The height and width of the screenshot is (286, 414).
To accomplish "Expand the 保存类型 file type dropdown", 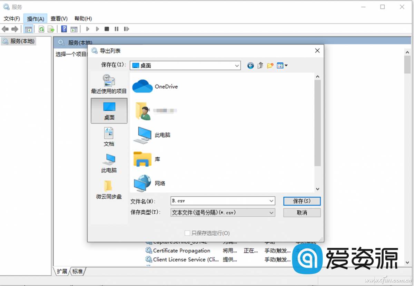I will [271, 213].
